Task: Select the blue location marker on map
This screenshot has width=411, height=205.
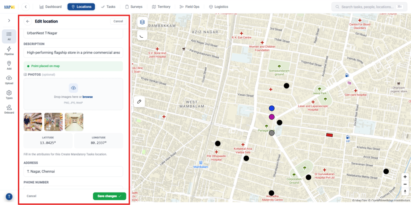Action: point(272,108)
